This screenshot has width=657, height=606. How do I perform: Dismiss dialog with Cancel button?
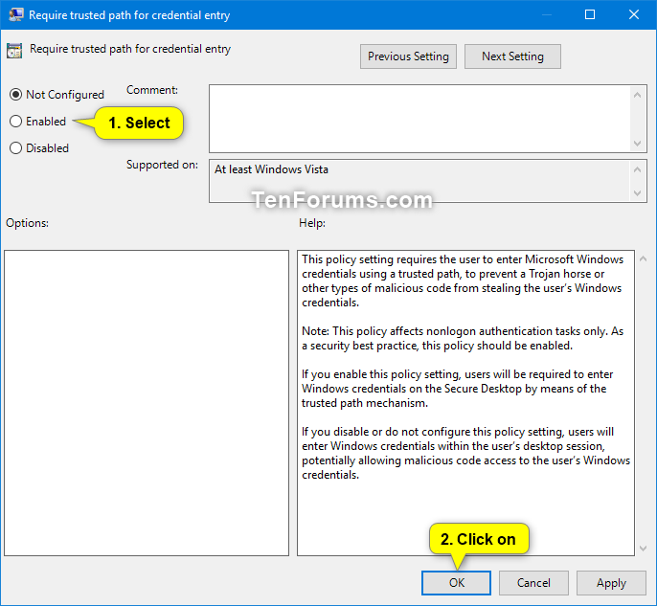[533, 583]
